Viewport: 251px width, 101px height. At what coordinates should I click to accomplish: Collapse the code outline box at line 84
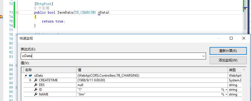point(17,65)
